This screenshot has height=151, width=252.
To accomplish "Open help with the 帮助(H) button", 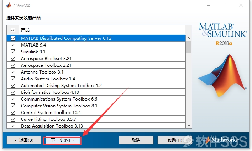I will [175, 140].
